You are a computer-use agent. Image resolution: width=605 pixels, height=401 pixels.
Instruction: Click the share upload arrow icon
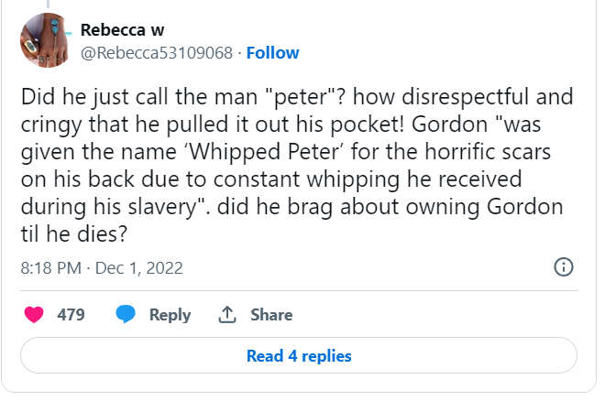226,315
